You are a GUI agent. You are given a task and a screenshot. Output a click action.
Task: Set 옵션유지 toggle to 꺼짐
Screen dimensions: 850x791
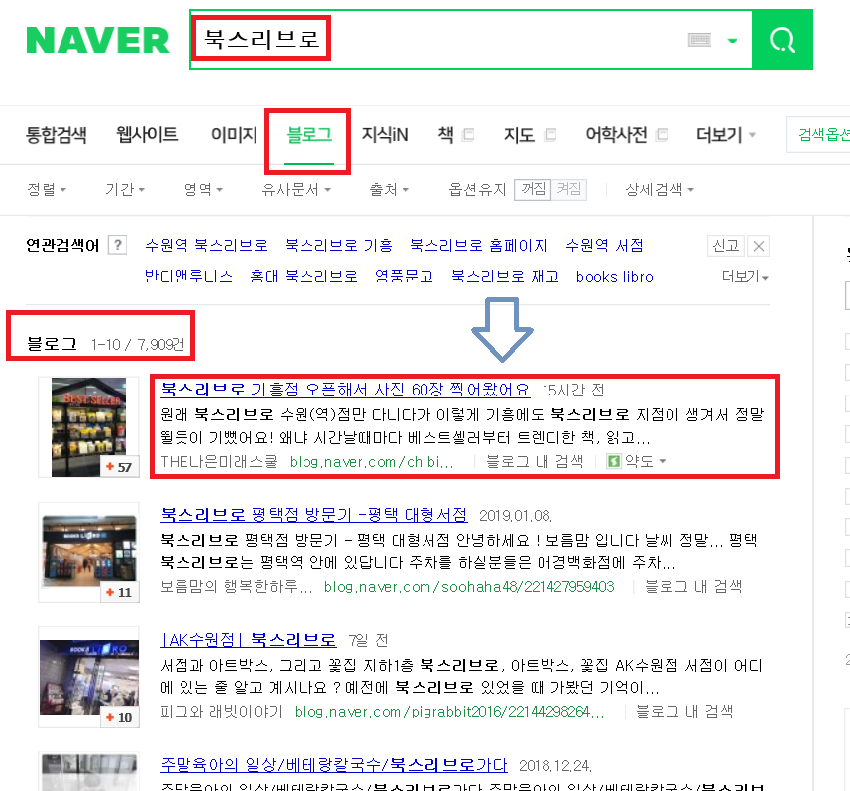[x=533, y=189]
